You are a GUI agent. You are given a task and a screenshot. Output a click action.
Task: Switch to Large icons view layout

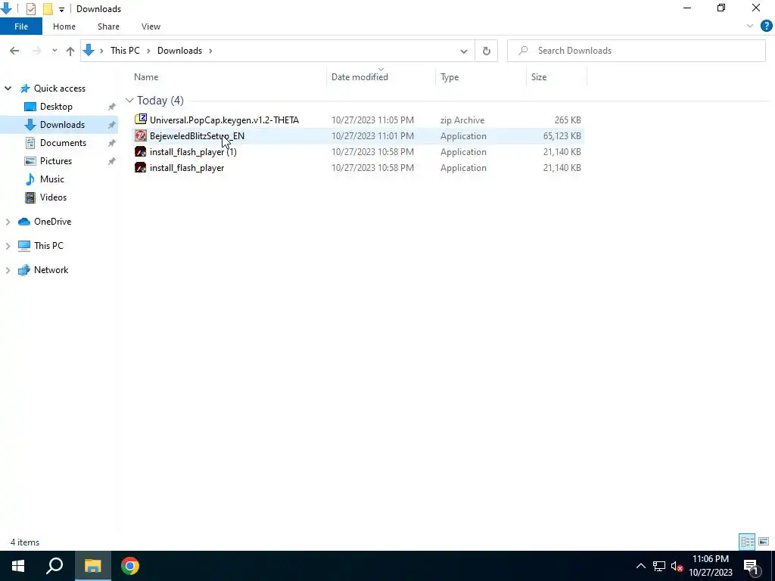[x=763, y=542]
